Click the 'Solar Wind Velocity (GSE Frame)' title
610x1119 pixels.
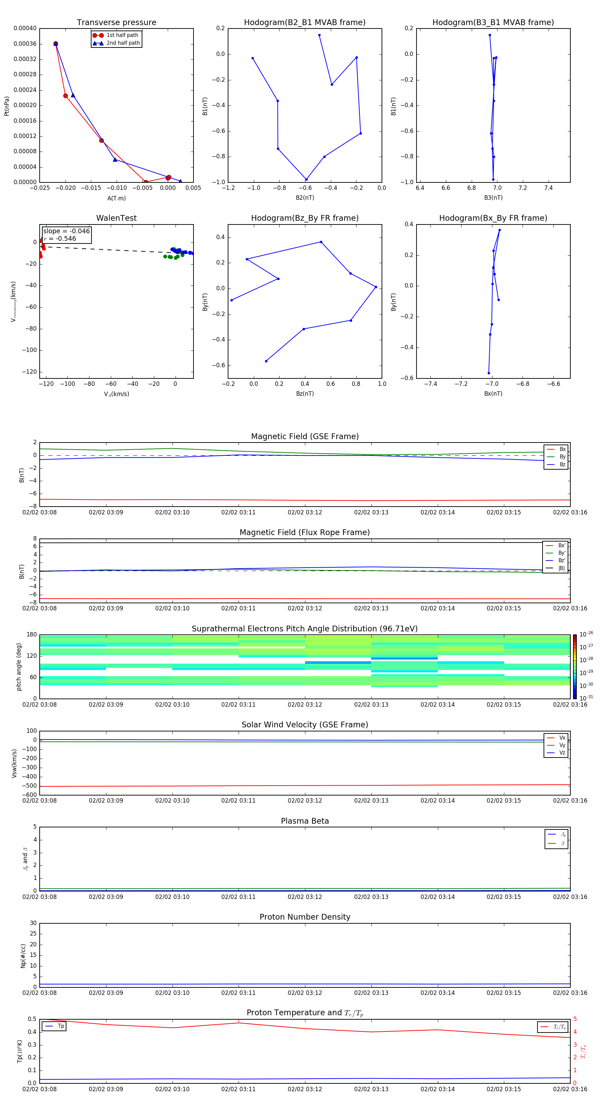click(305, 725)
